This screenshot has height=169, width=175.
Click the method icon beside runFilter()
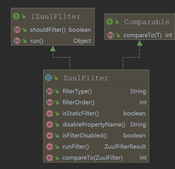tap(50, 147)
